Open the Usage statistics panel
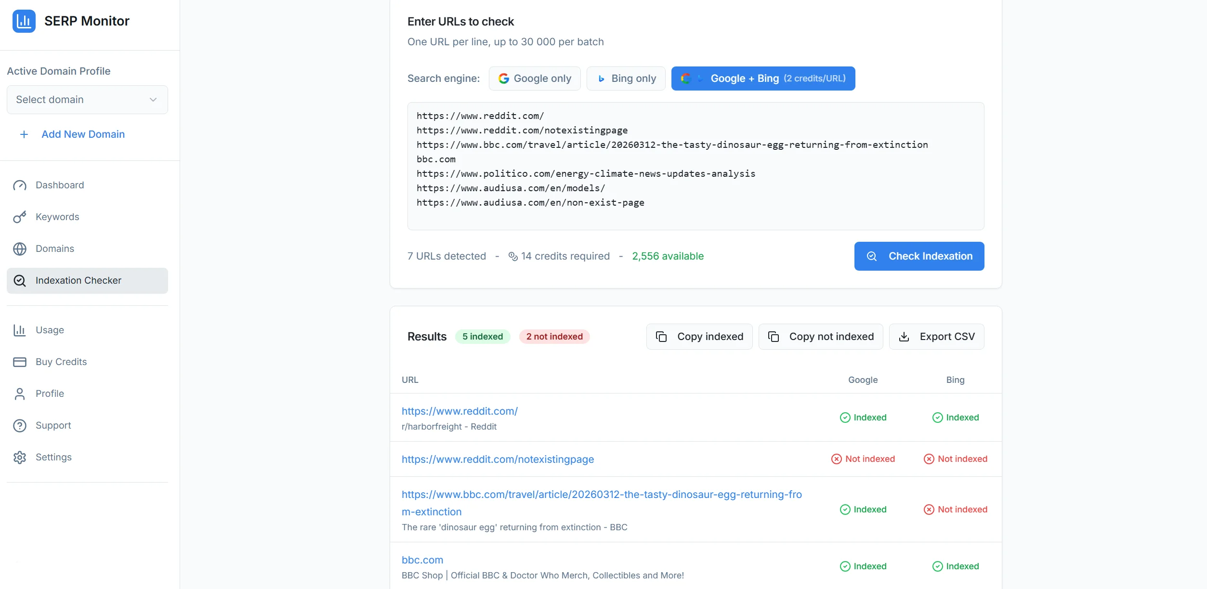 click(50, 330)
